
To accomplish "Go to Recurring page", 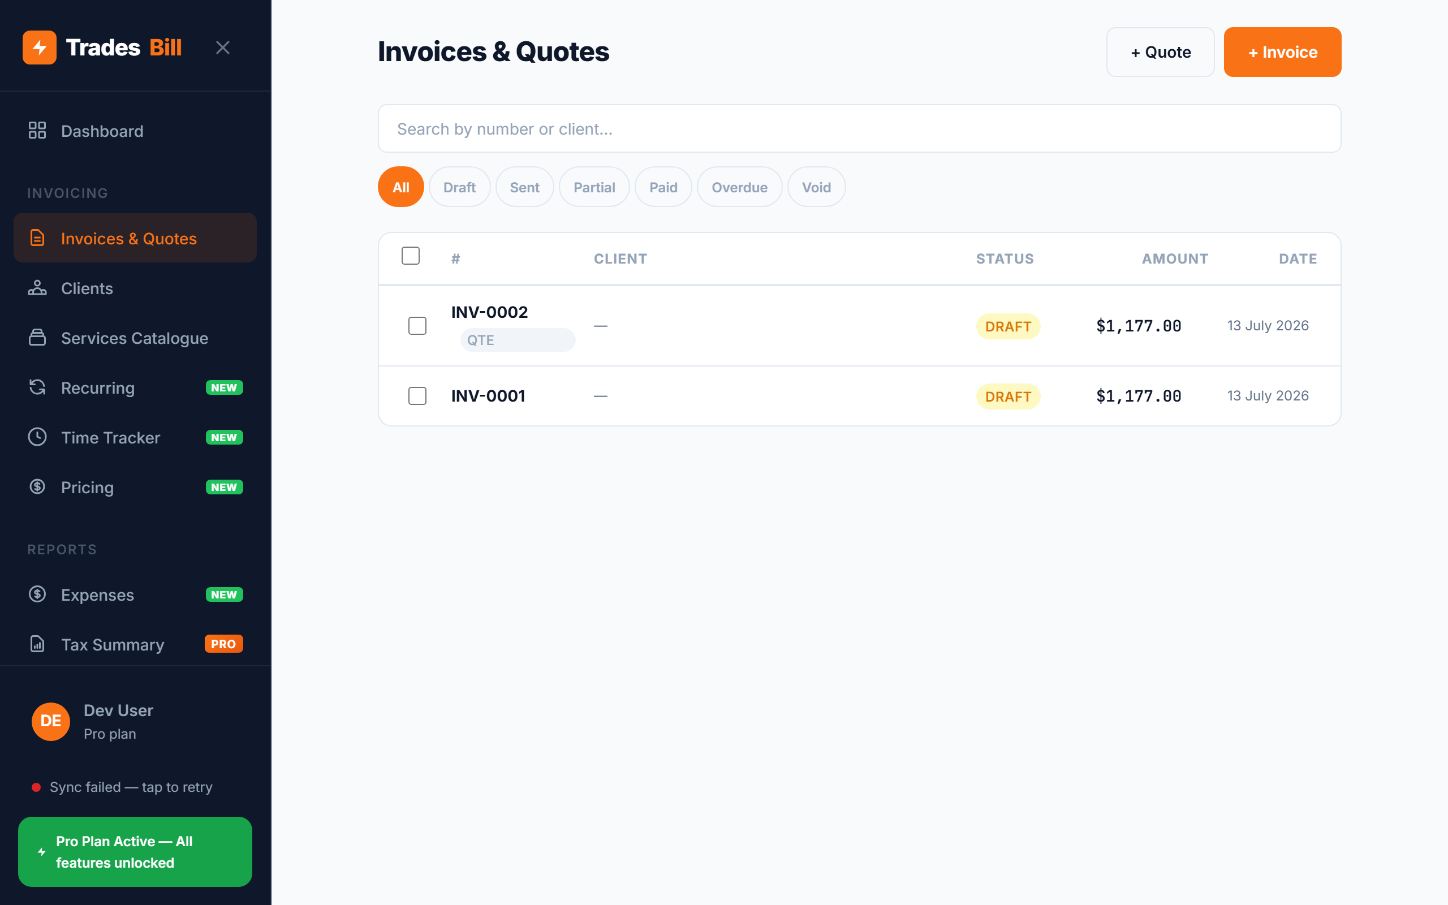I will (x=135, y=388).
